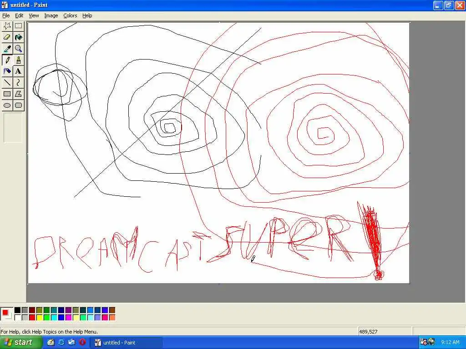Click the right system tray icon beside clock
Screen dimensions: 466x349
tap(431, 342)
